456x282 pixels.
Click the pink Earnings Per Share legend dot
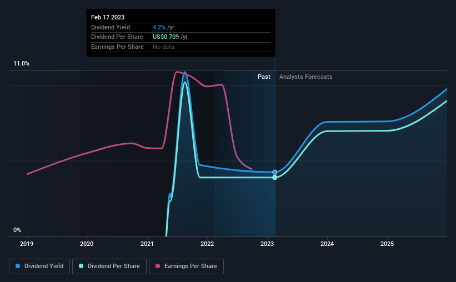[x=158, y=266]
